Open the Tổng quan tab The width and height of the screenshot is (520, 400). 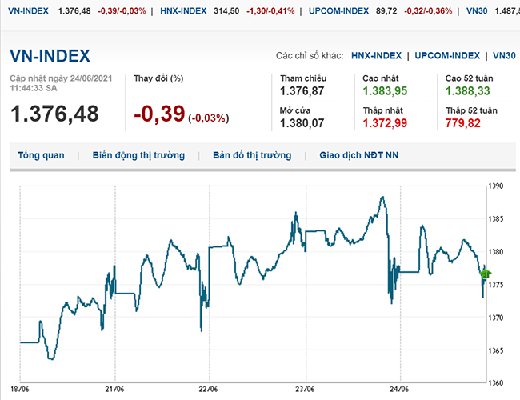(x=40, y=155)
